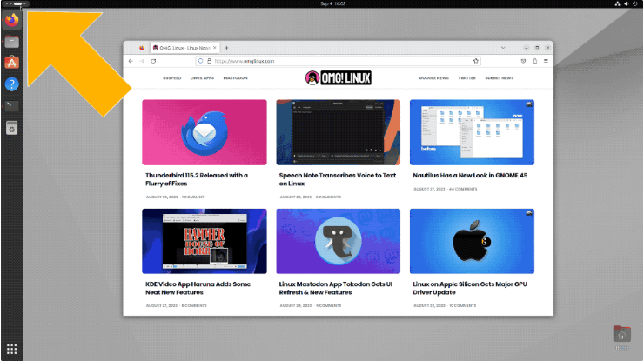Go forward with the forward arrow
The image size is (644, 361).
[x=142, y=61]
